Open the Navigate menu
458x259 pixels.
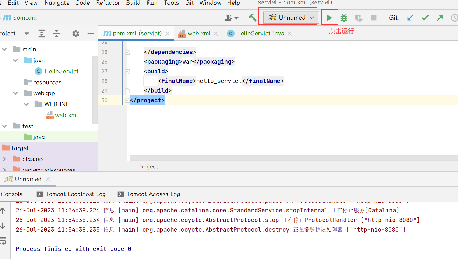tap(57, 3)
